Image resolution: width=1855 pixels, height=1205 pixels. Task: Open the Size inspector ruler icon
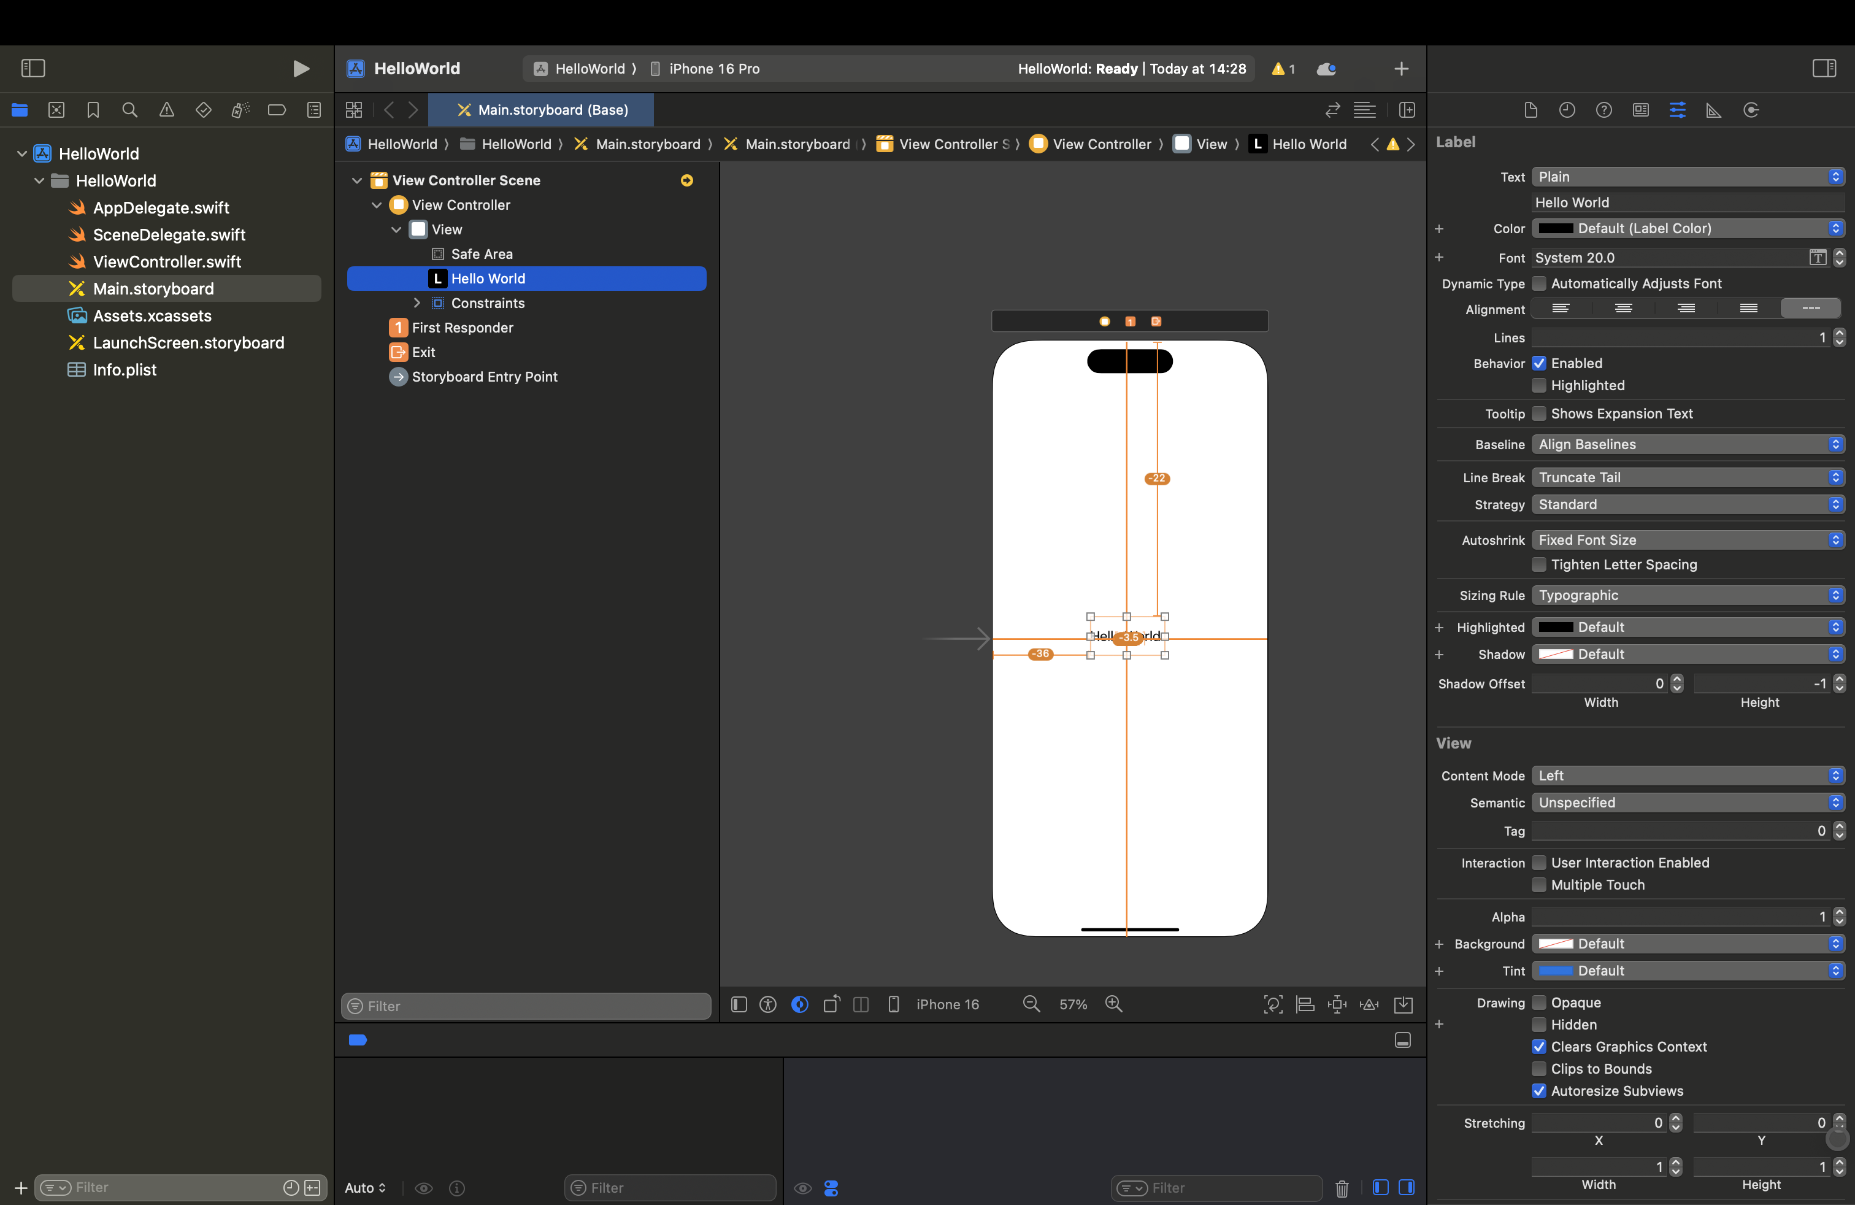pyautogui.click(x=1713, y=110)
